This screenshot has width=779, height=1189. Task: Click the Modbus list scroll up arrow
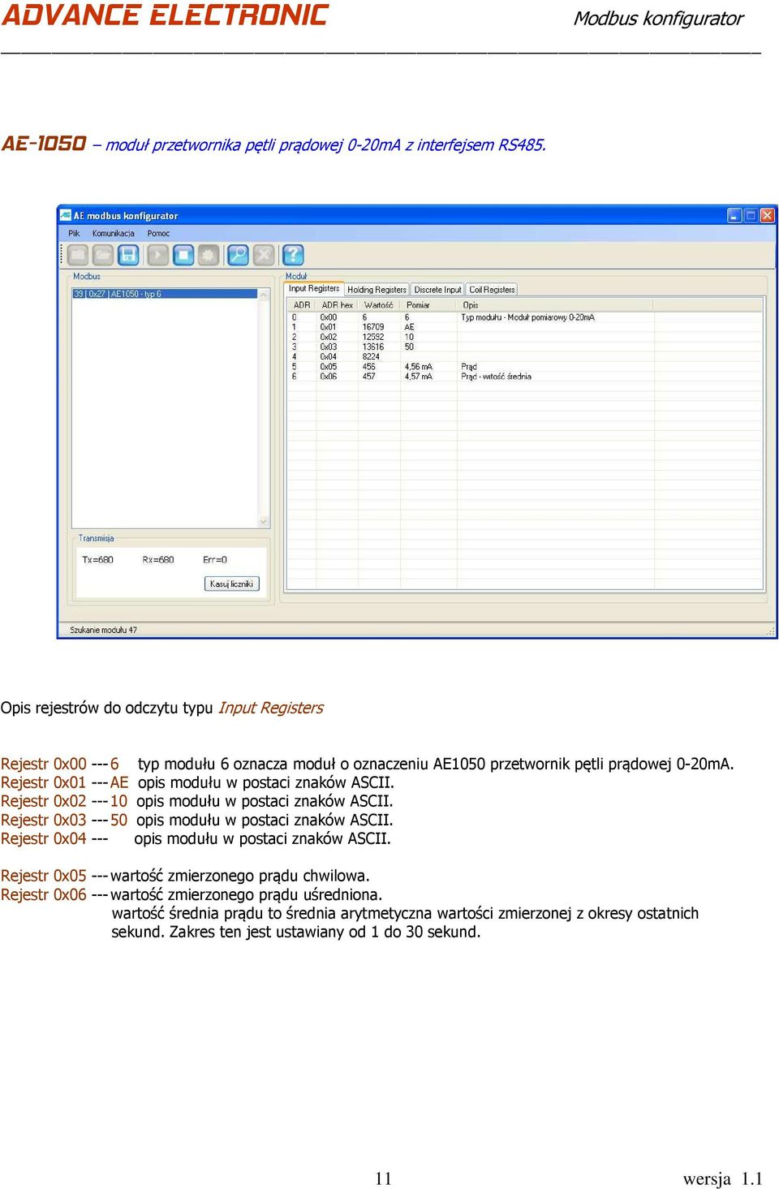click(264, 295)
